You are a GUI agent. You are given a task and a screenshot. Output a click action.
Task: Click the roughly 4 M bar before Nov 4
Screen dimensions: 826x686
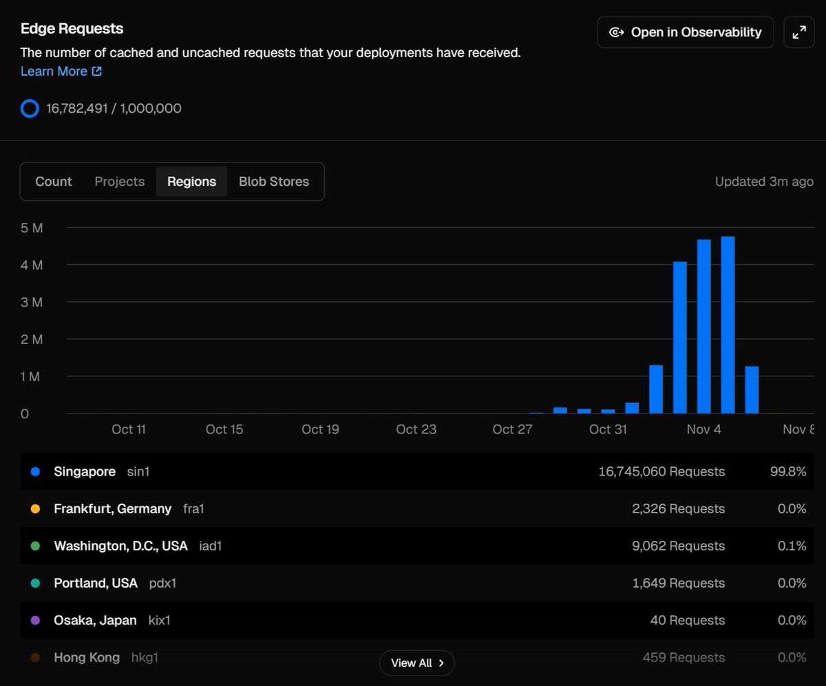680,338
